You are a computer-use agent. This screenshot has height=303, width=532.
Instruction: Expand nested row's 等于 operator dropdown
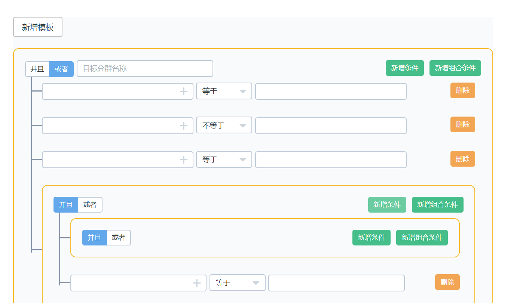pyautogui.click(x=237, y=283)
